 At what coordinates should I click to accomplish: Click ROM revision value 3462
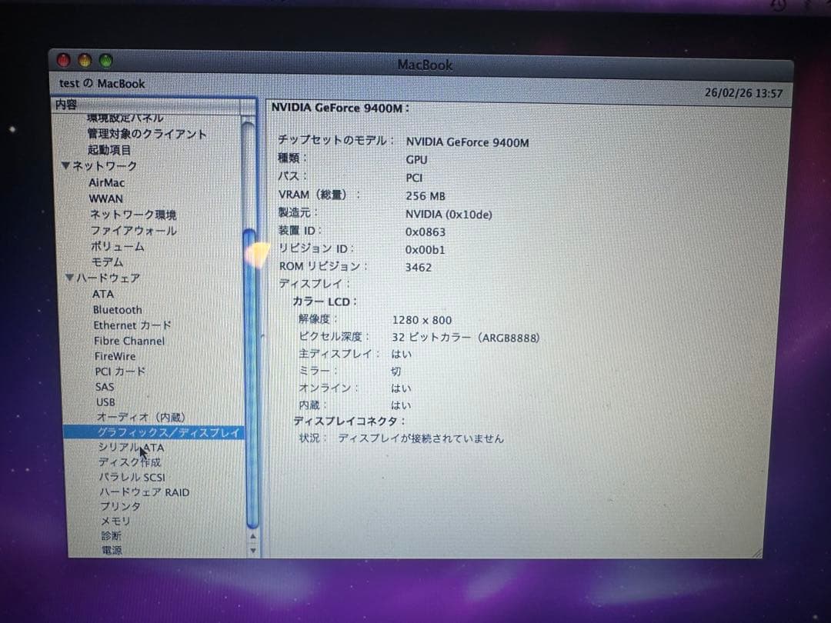[x=418, y=268]
